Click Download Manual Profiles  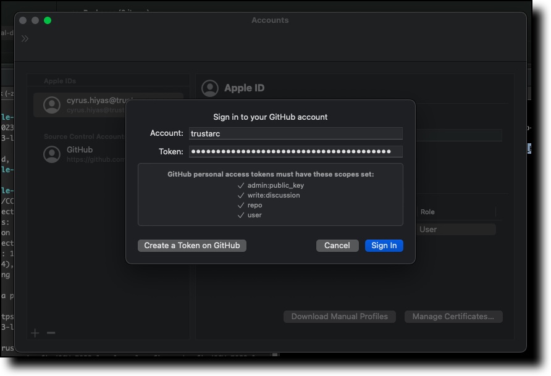339,317
